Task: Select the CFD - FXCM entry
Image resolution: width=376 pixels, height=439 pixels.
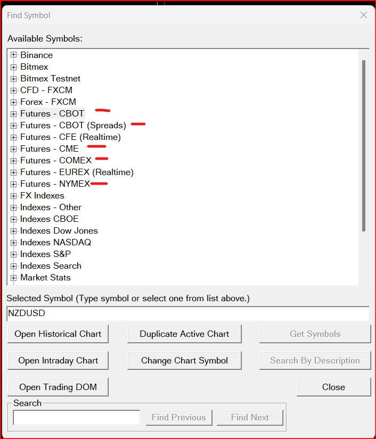Action: point(46,90)
